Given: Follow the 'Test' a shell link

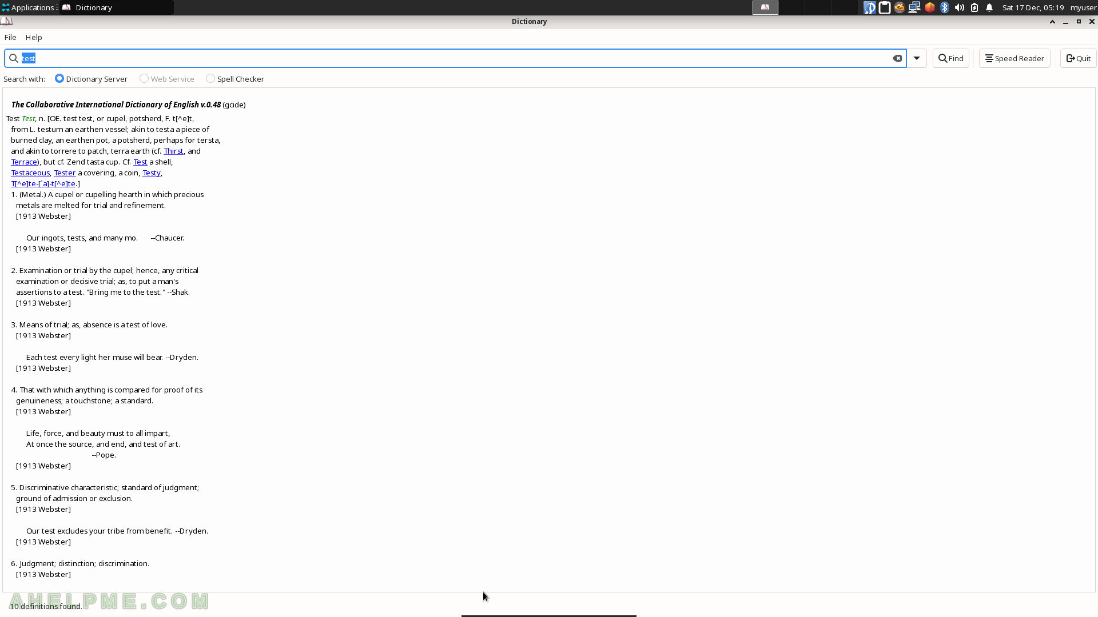Looking at the screenshot, I should tap(140, 162).
